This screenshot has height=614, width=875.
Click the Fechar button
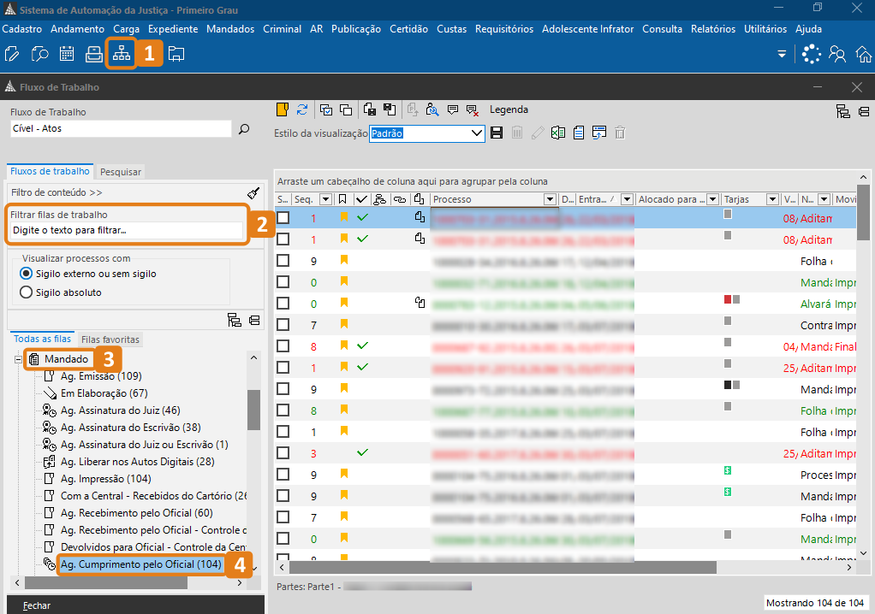pos(36,605)
